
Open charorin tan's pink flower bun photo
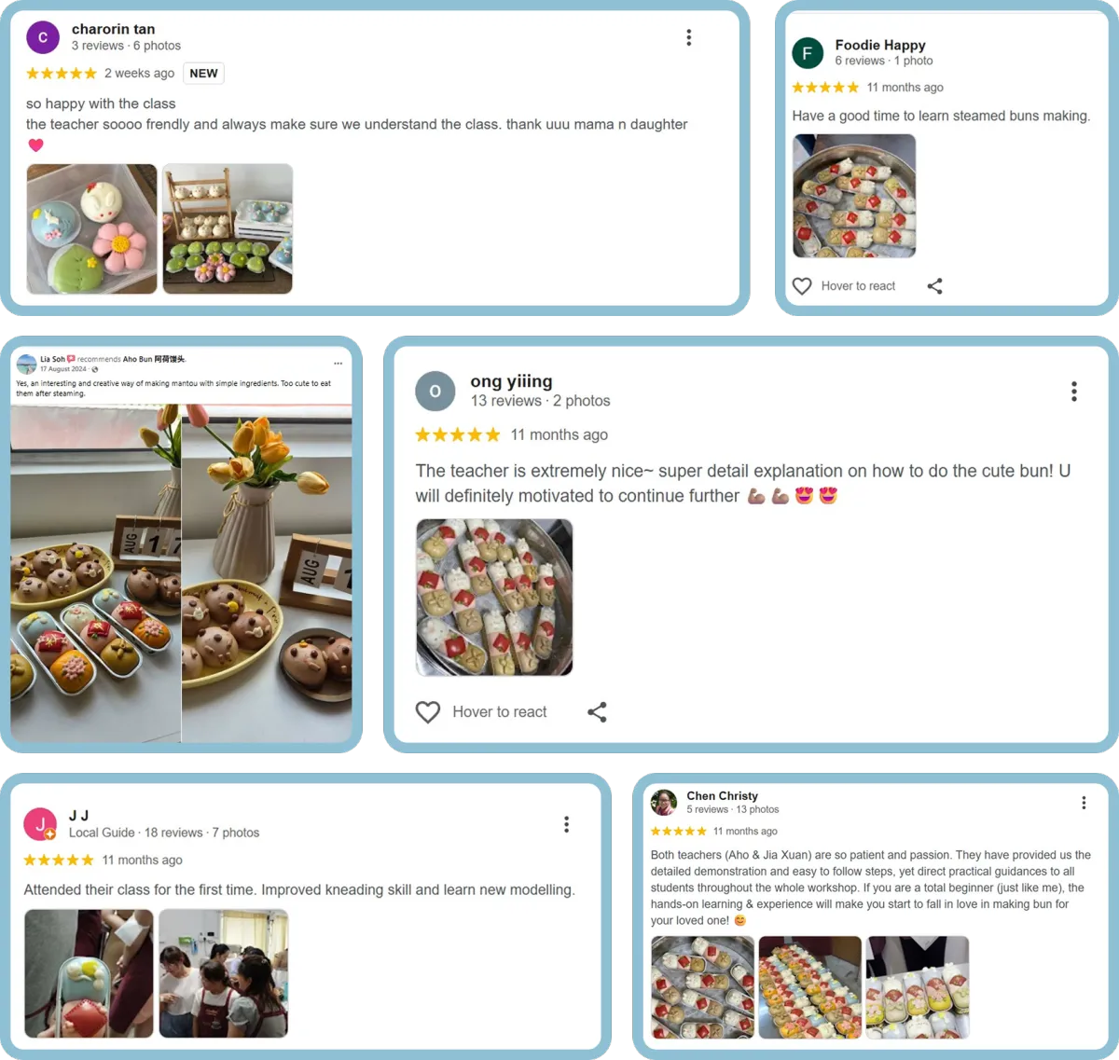(x=91, y=229)
